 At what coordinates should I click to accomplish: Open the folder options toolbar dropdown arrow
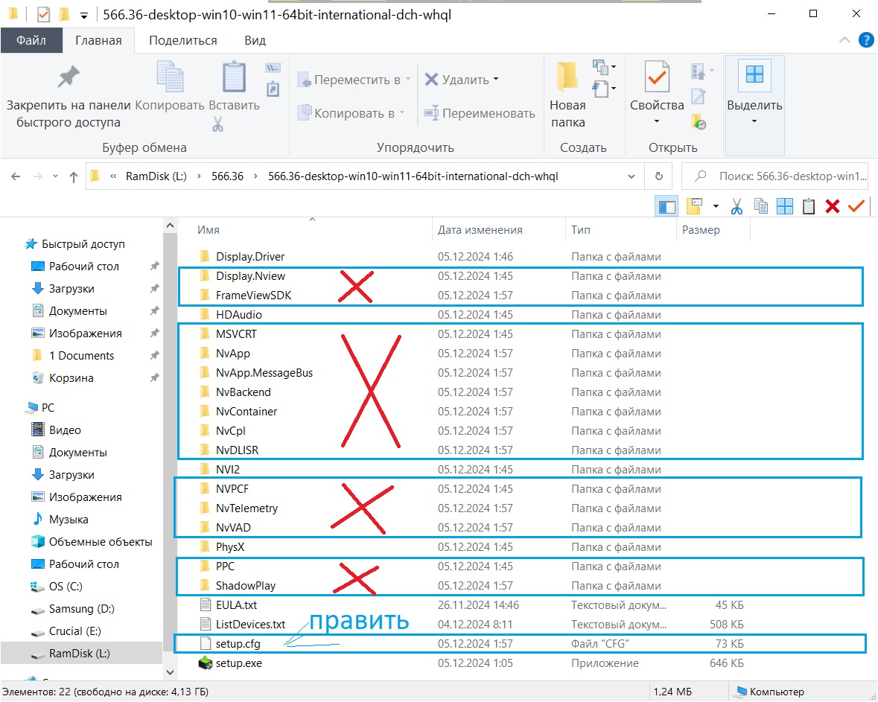coord(716,206)
